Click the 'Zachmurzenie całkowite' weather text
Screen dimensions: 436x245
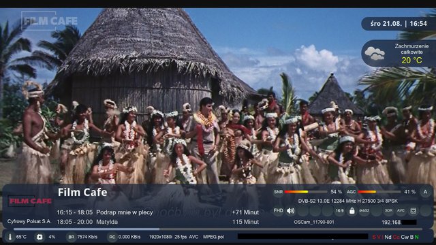411,49
